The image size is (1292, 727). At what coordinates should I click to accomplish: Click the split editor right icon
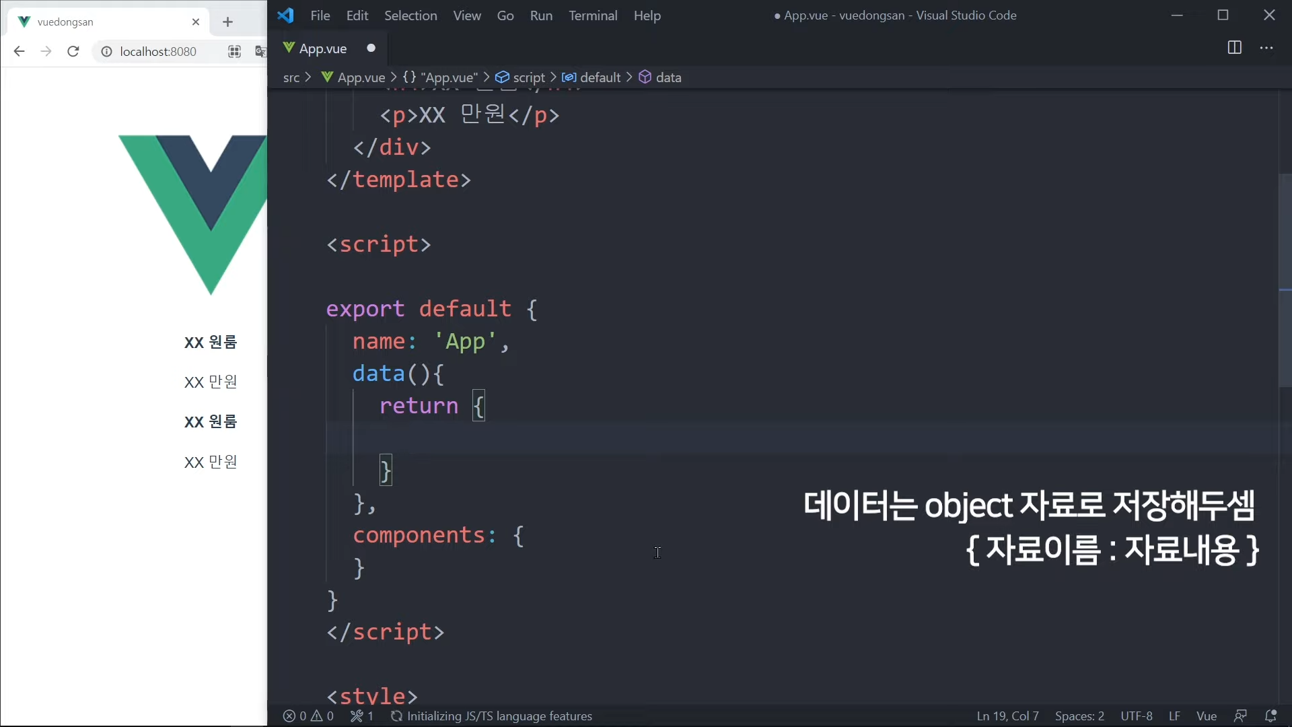[x=1234, y=48]
